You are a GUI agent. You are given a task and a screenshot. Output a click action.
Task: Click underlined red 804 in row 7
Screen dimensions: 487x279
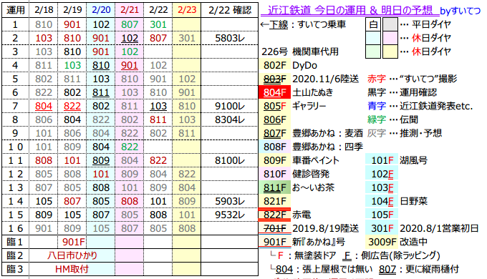(44, 106)
